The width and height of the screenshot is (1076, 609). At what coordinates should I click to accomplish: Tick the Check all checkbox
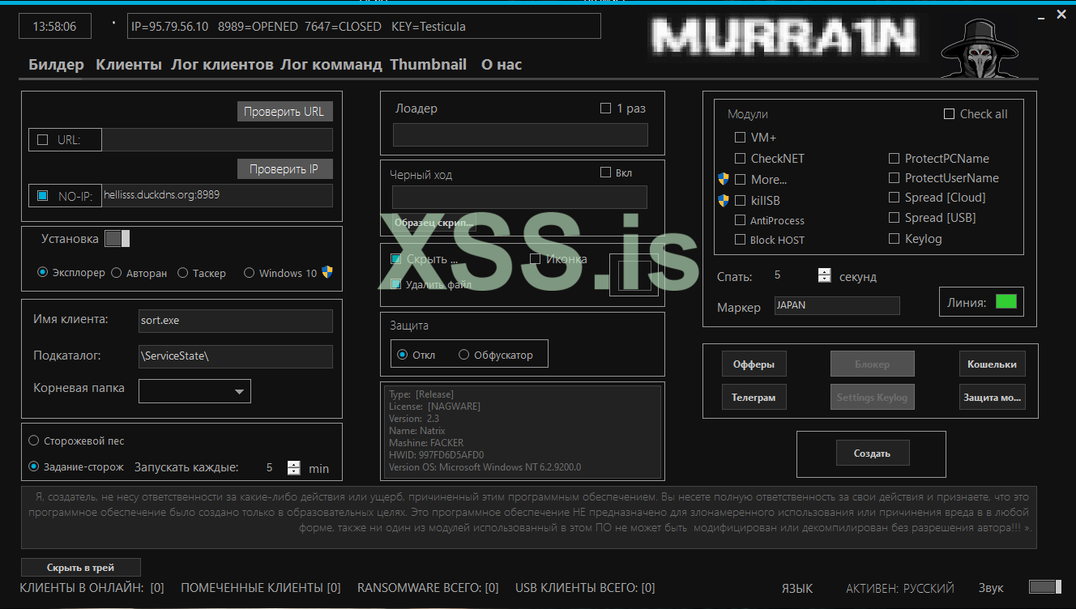pos(949,114)
